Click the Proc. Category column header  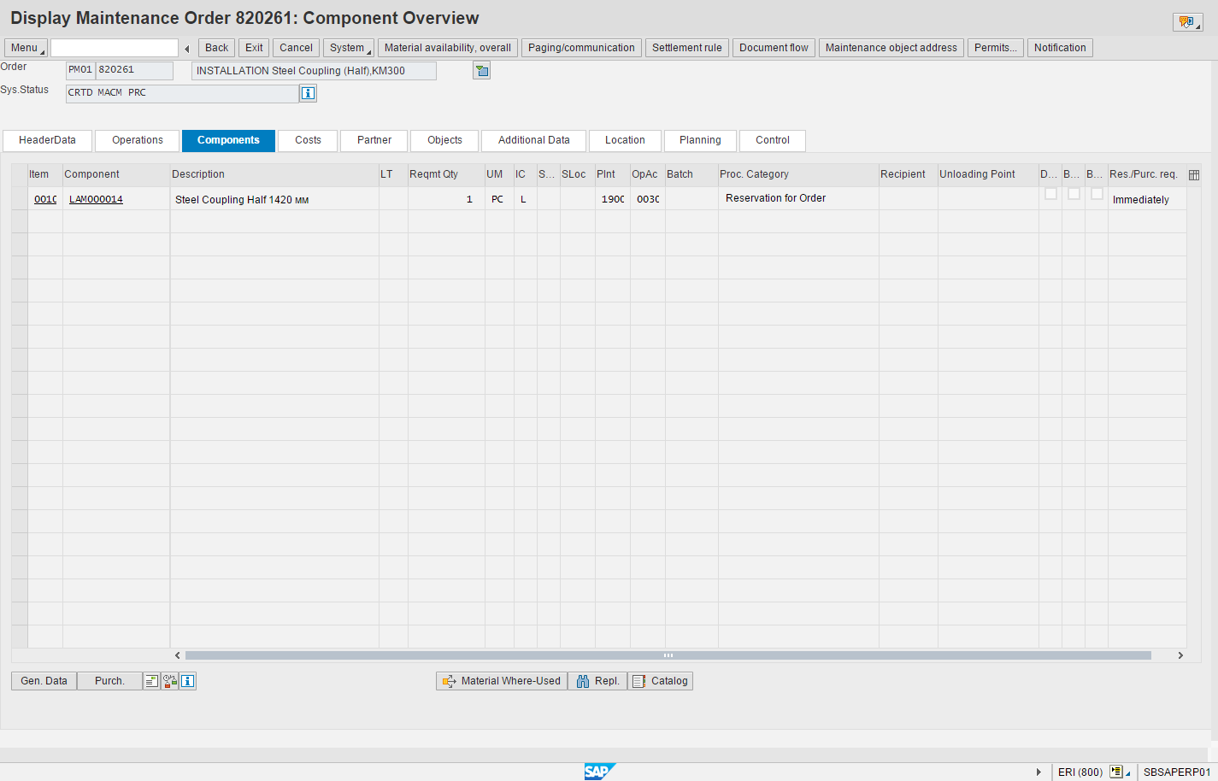click(x=798, y=174)
